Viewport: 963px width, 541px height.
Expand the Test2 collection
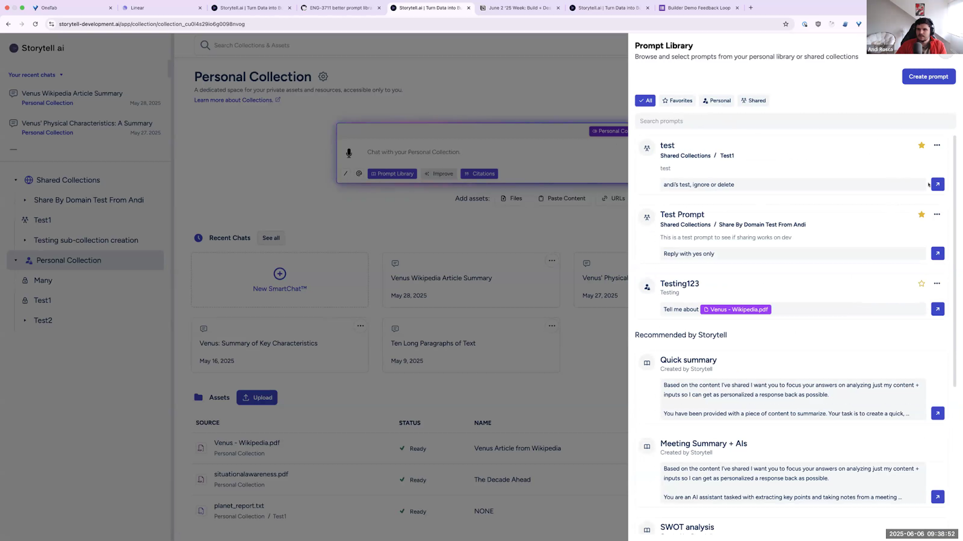(25, 320)
